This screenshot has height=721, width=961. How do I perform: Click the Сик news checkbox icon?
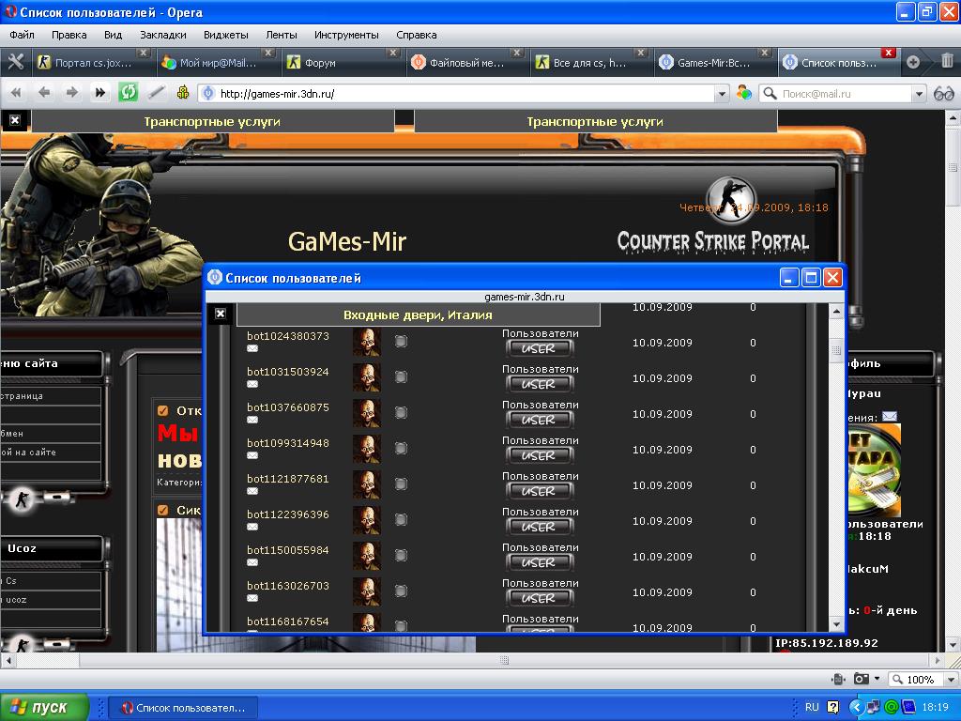(x=163, y=510)
